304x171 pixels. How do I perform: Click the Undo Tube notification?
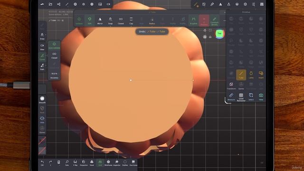[x=152, y=32]
